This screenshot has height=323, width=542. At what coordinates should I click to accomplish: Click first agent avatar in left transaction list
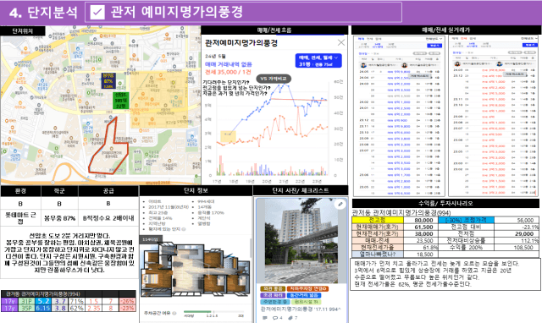(363, 65)
